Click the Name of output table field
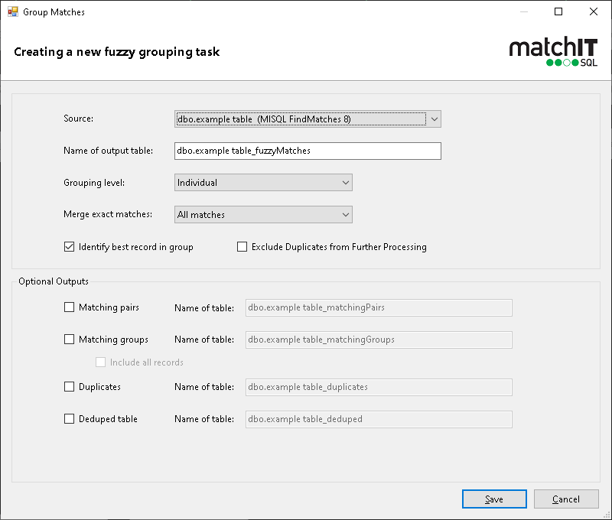The image size is (612, 520). coord(308,151)
